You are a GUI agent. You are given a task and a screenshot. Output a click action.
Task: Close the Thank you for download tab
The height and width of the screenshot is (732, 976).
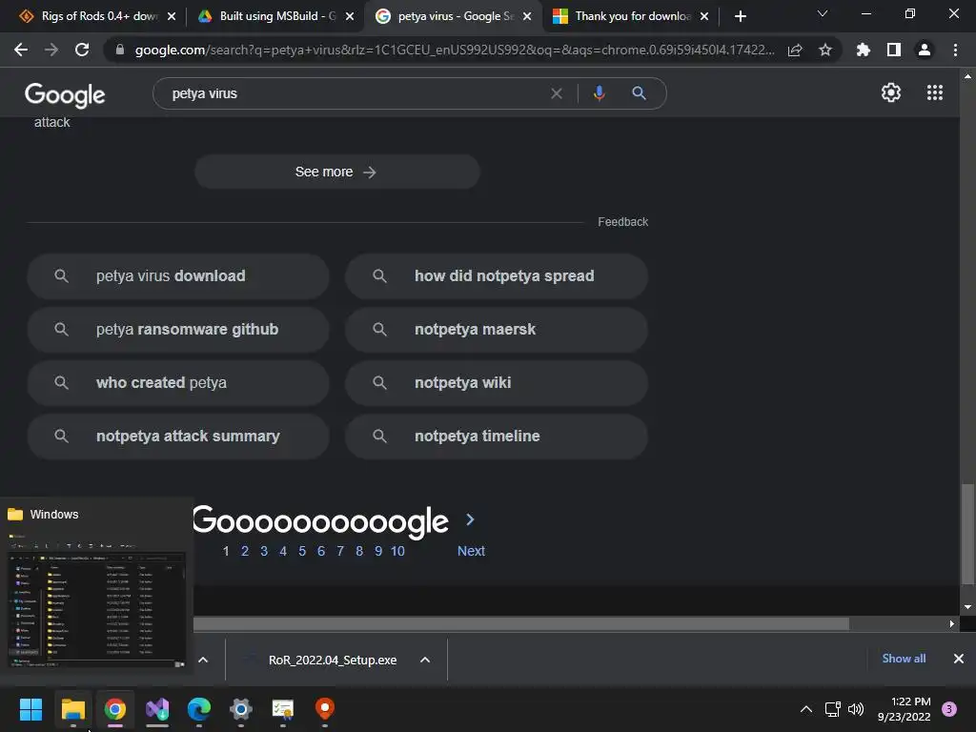coord(704,16)
